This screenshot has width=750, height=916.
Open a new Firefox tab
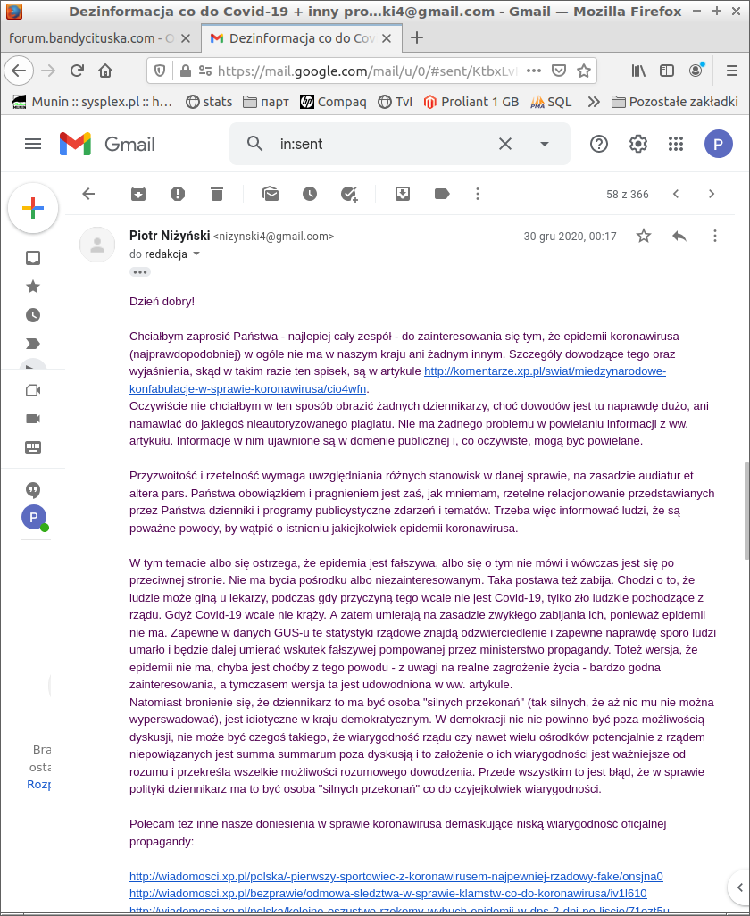[416, 38]
